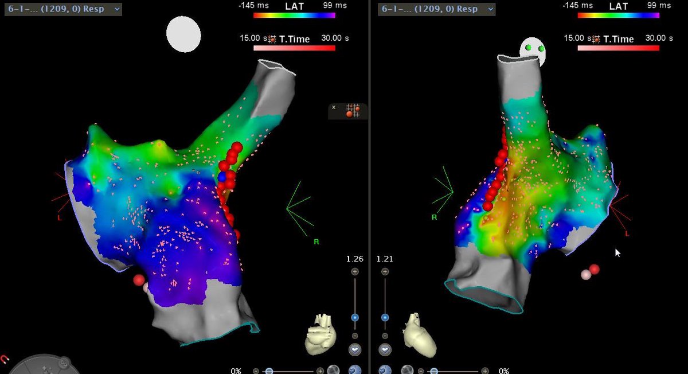This screenshot has height=374, width=688.
Task: Click the left view 0% transparency label
Action: pyautogui.click(x=236, y=371)
